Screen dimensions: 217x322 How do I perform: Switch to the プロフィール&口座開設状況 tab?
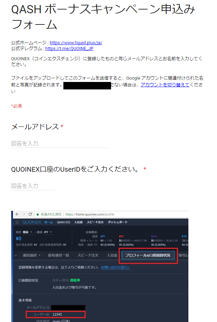point(148,255)
